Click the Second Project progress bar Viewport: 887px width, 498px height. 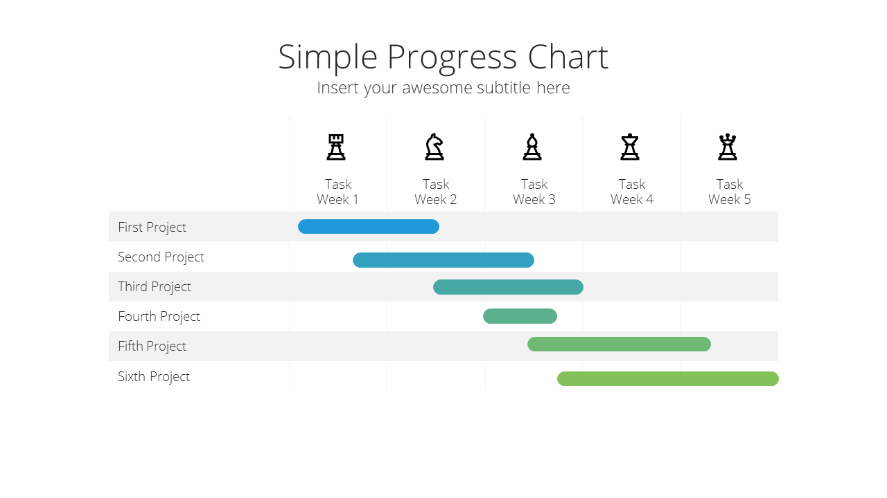point(443,260)
